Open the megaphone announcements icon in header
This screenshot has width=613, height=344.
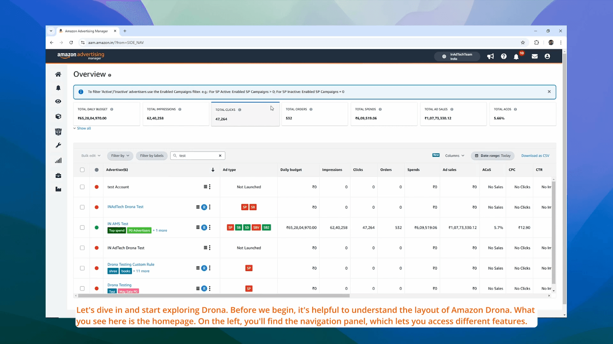tap(490, 57)
